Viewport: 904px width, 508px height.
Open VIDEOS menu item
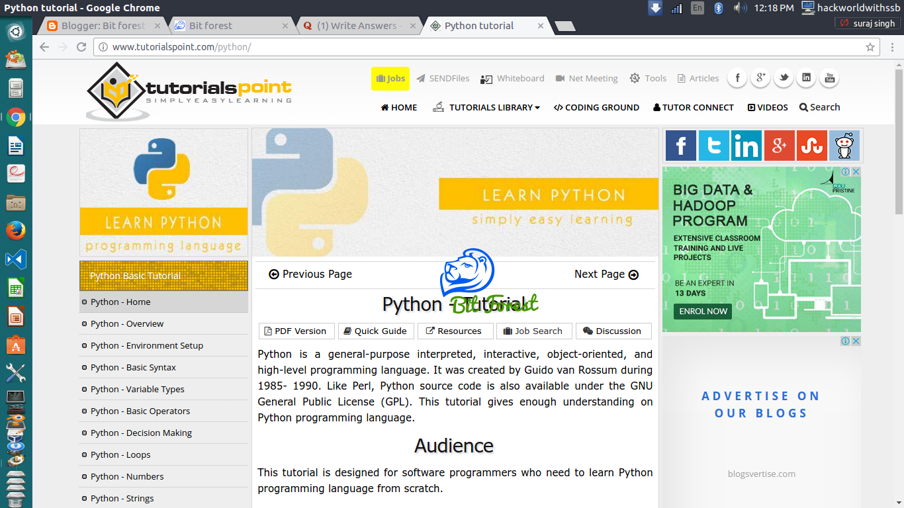(768, 107)
